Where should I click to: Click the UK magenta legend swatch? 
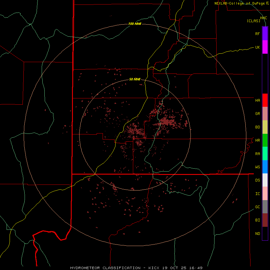coord(265,47)
